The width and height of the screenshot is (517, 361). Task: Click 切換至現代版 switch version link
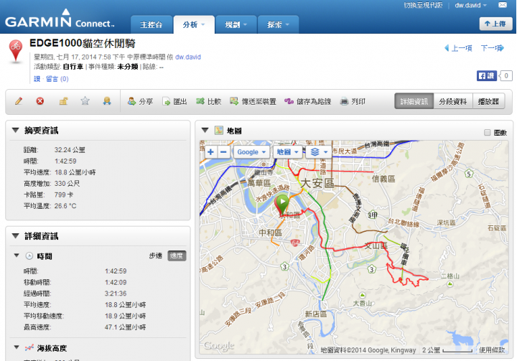[x=424, y=5]
